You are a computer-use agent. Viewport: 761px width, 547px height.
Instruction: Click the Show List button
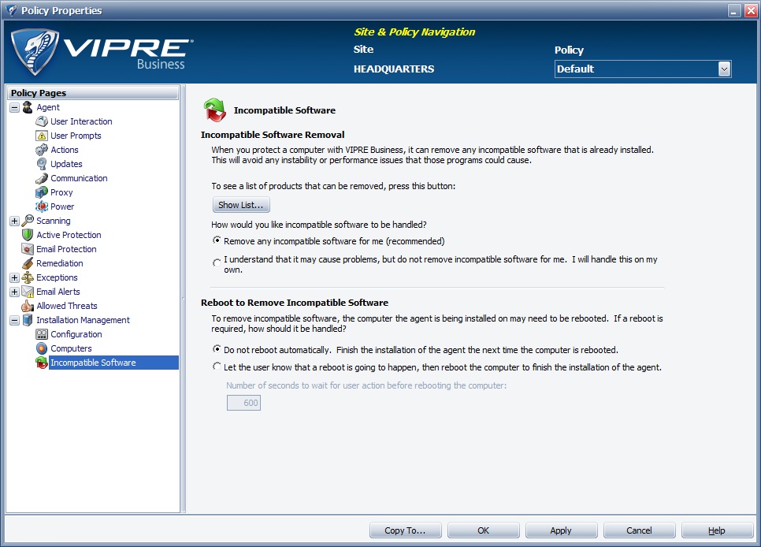coord(241,205)
